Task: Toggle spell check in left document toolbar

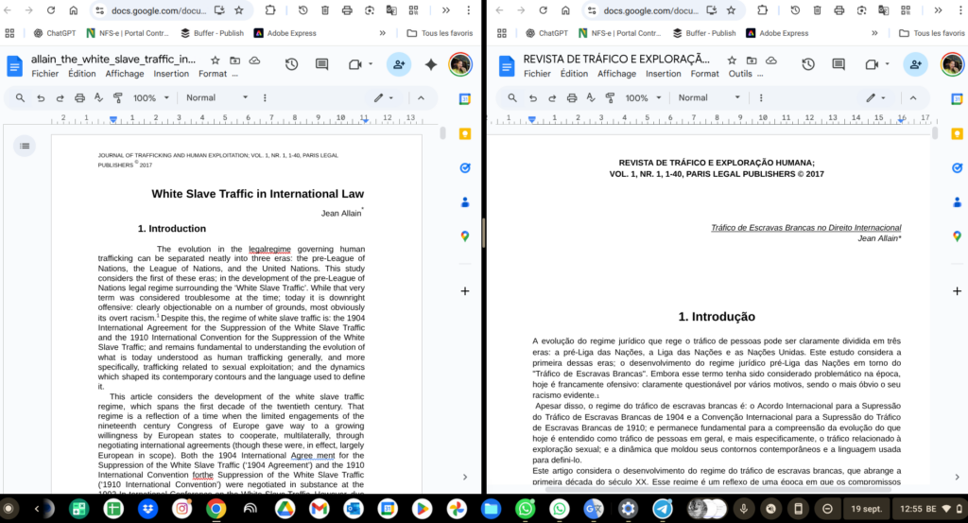Action: click(98, 97)
